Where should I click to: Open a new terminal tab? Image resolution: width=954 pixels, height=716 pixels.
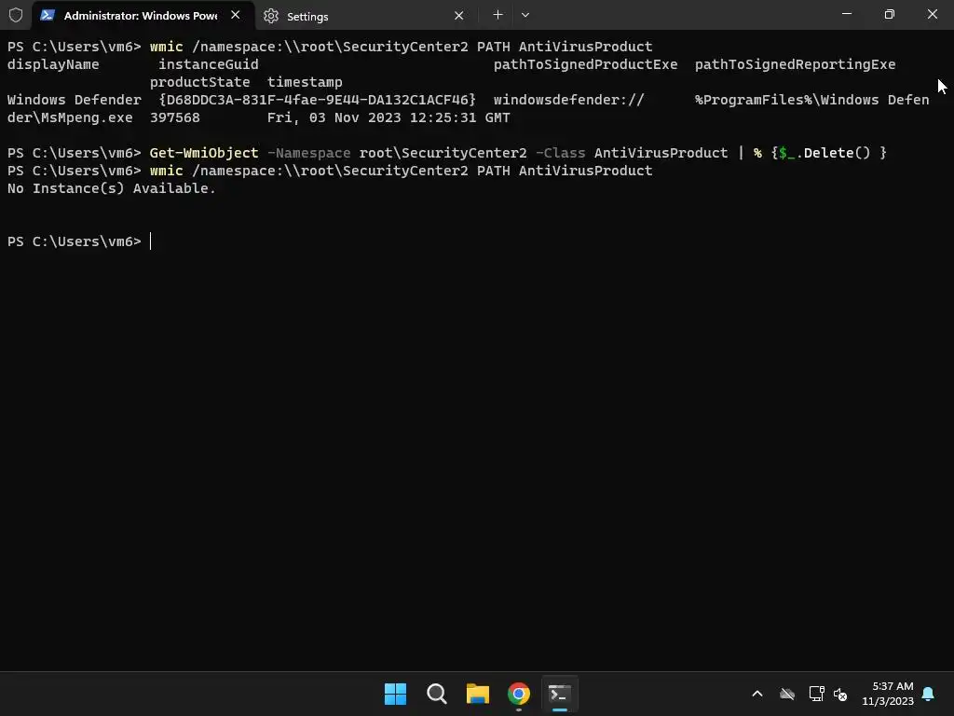497,15
